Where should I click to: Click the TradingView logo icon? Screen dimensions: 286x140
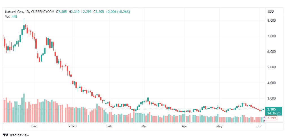[6, 135]
